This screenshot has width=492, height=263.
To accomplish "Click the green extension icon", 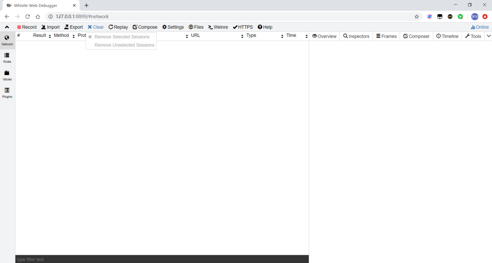I will coord(460,17).
